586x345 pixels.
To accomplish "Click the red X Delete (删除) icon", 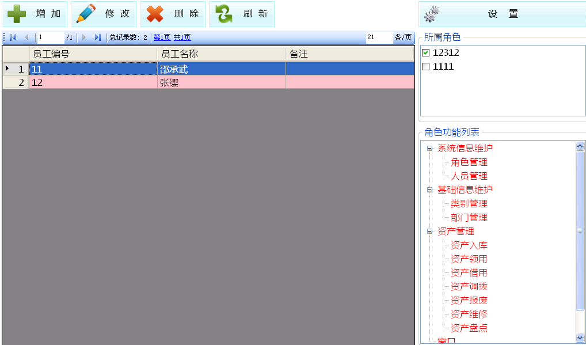I will tap(155, 14).
